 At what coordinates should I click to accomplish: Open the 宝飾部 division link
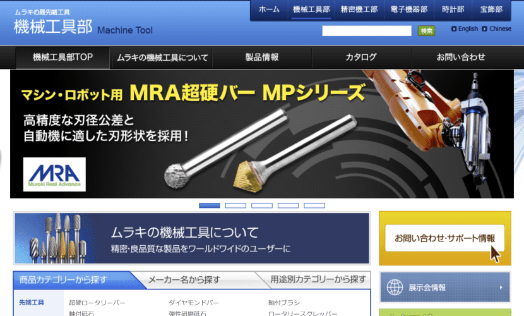point(491,9)
